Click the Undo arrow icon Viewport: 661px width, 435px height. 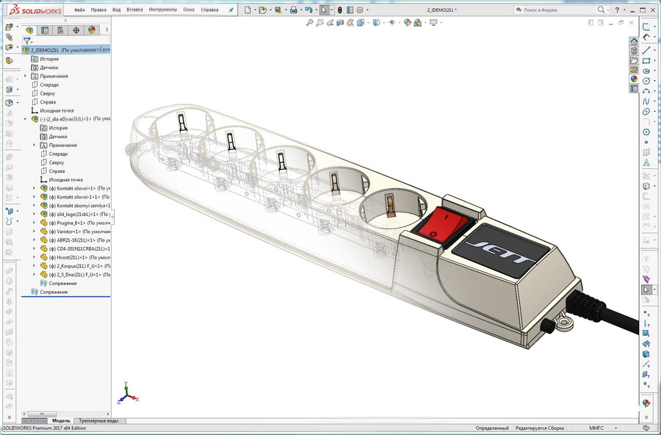point(308,10)
